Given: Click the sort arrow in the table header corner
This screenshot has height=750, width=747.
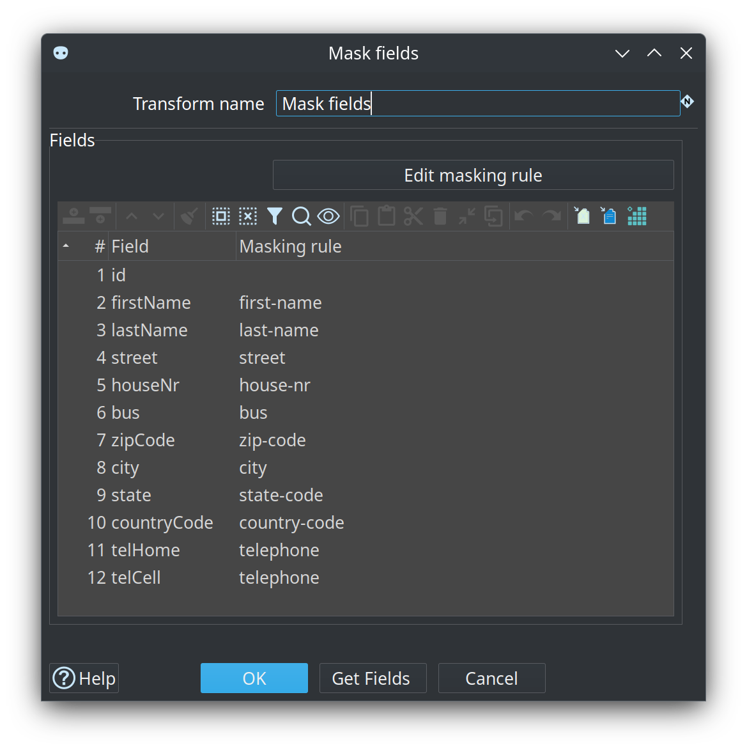Looking at the screenshot, I should click(x=66, y=246).
